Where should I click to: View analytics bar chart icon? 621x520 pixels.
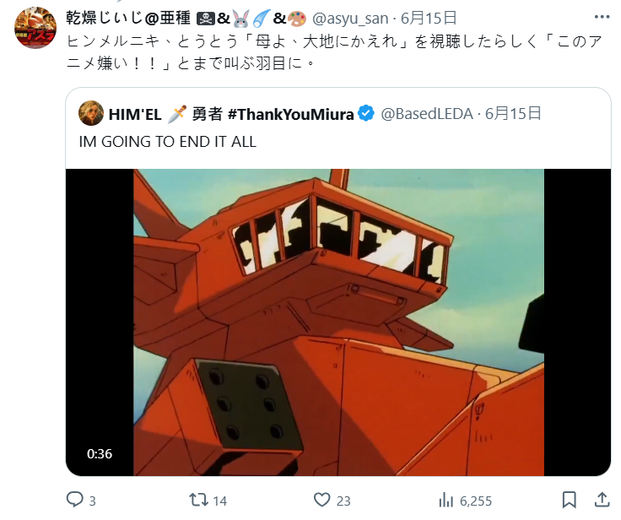(x=446, y=501)
